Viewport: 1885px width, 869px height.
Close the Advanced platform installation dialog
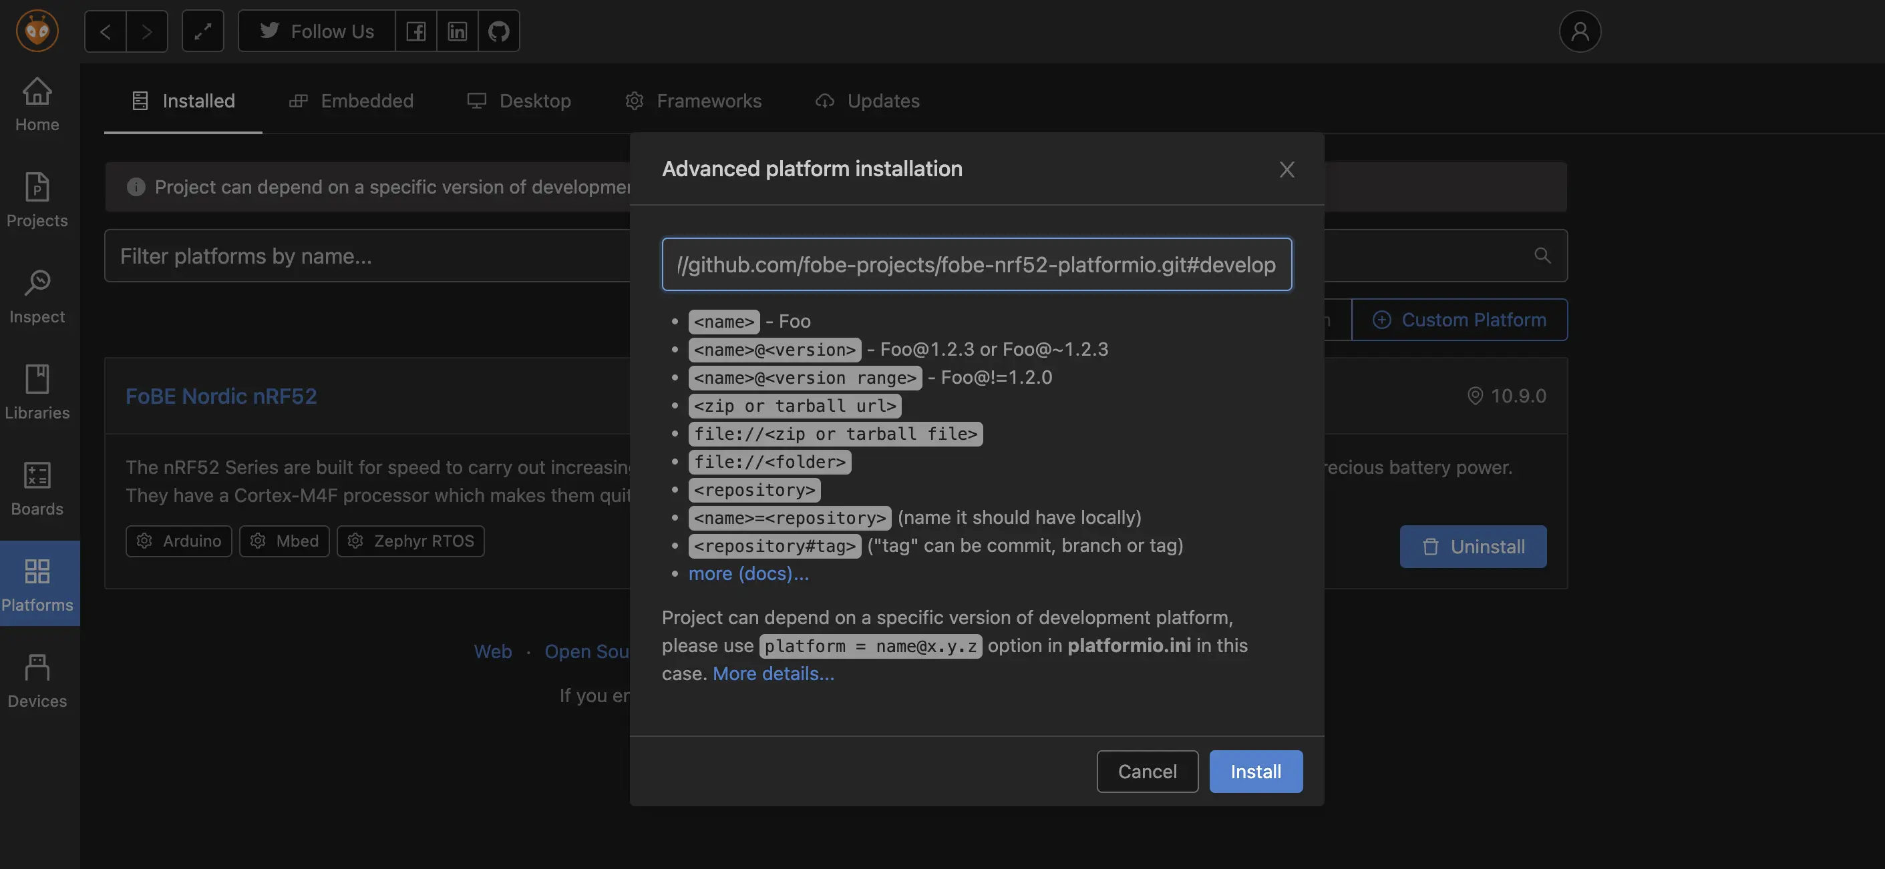pyautogui.click(x=1287, y=169)
